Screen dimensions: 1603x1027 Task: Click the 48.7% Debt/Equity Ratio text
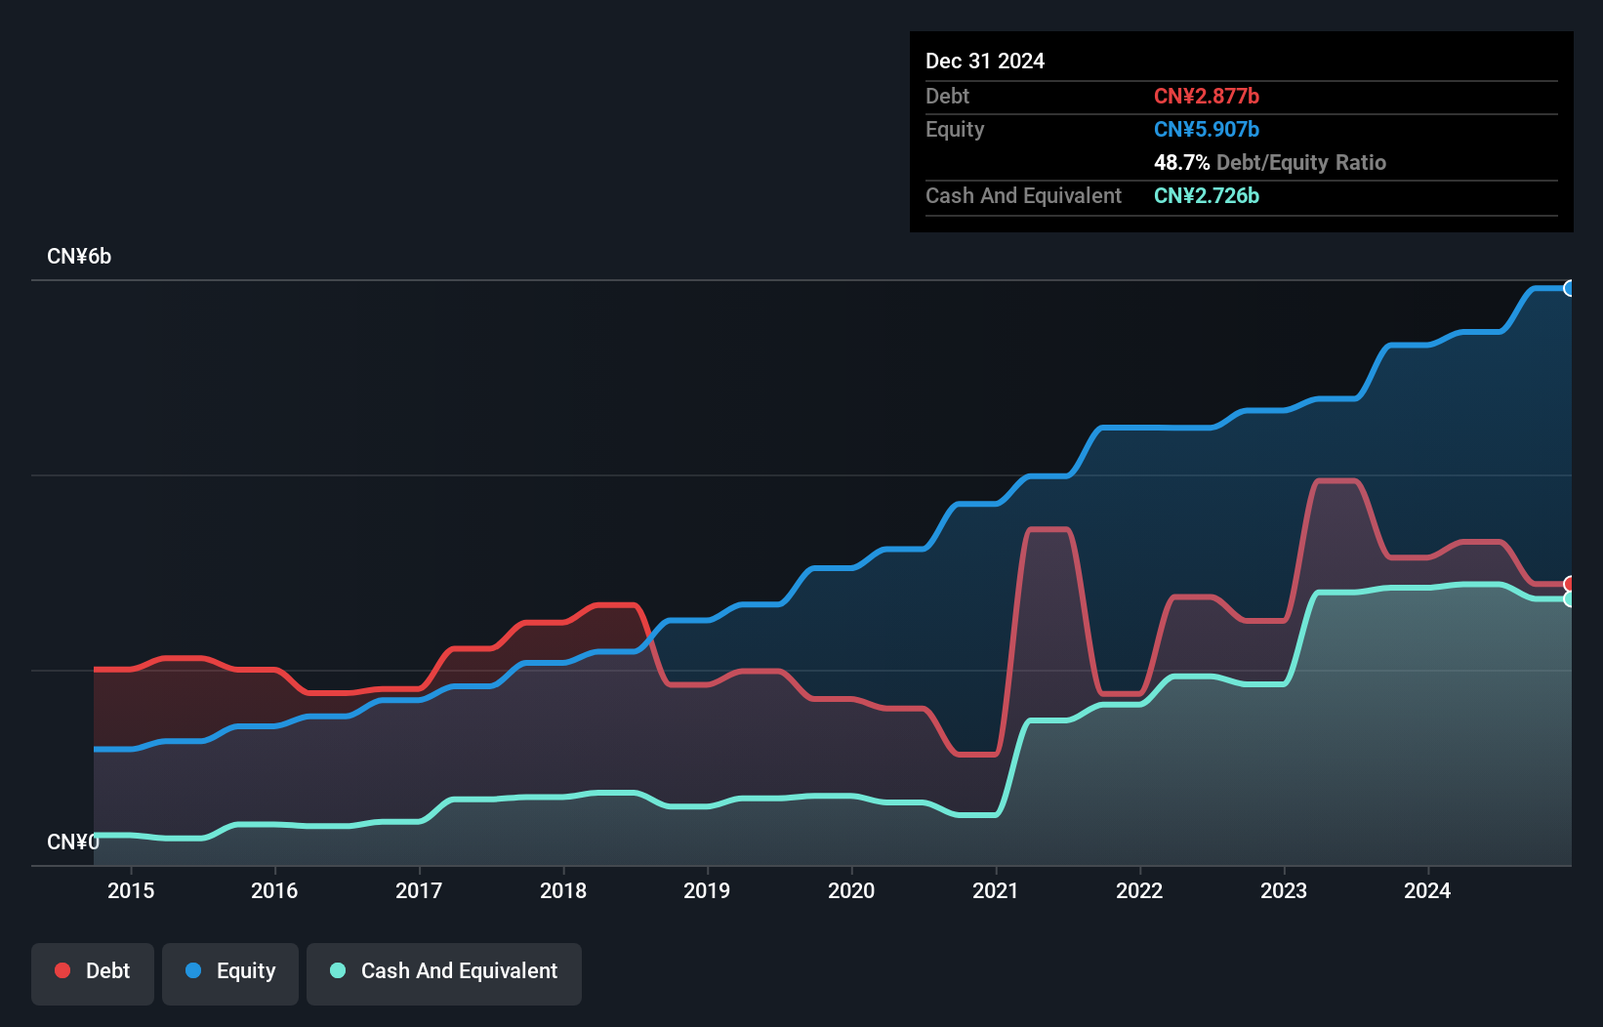pos(1270,162)
